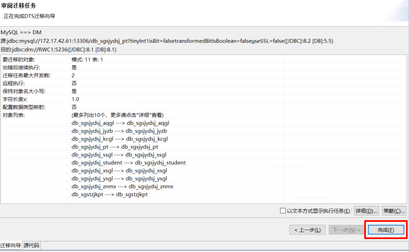This screenshot has height=252, width=409.
Task: Select the 要迁移的对象 row
Action: 19,59
